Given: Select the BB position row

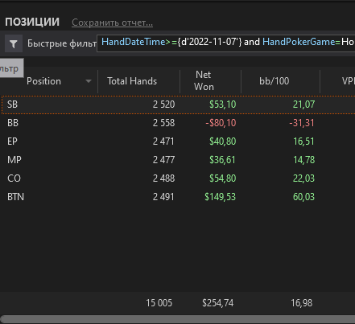Looking at the screenshot, I should [178, 123].
